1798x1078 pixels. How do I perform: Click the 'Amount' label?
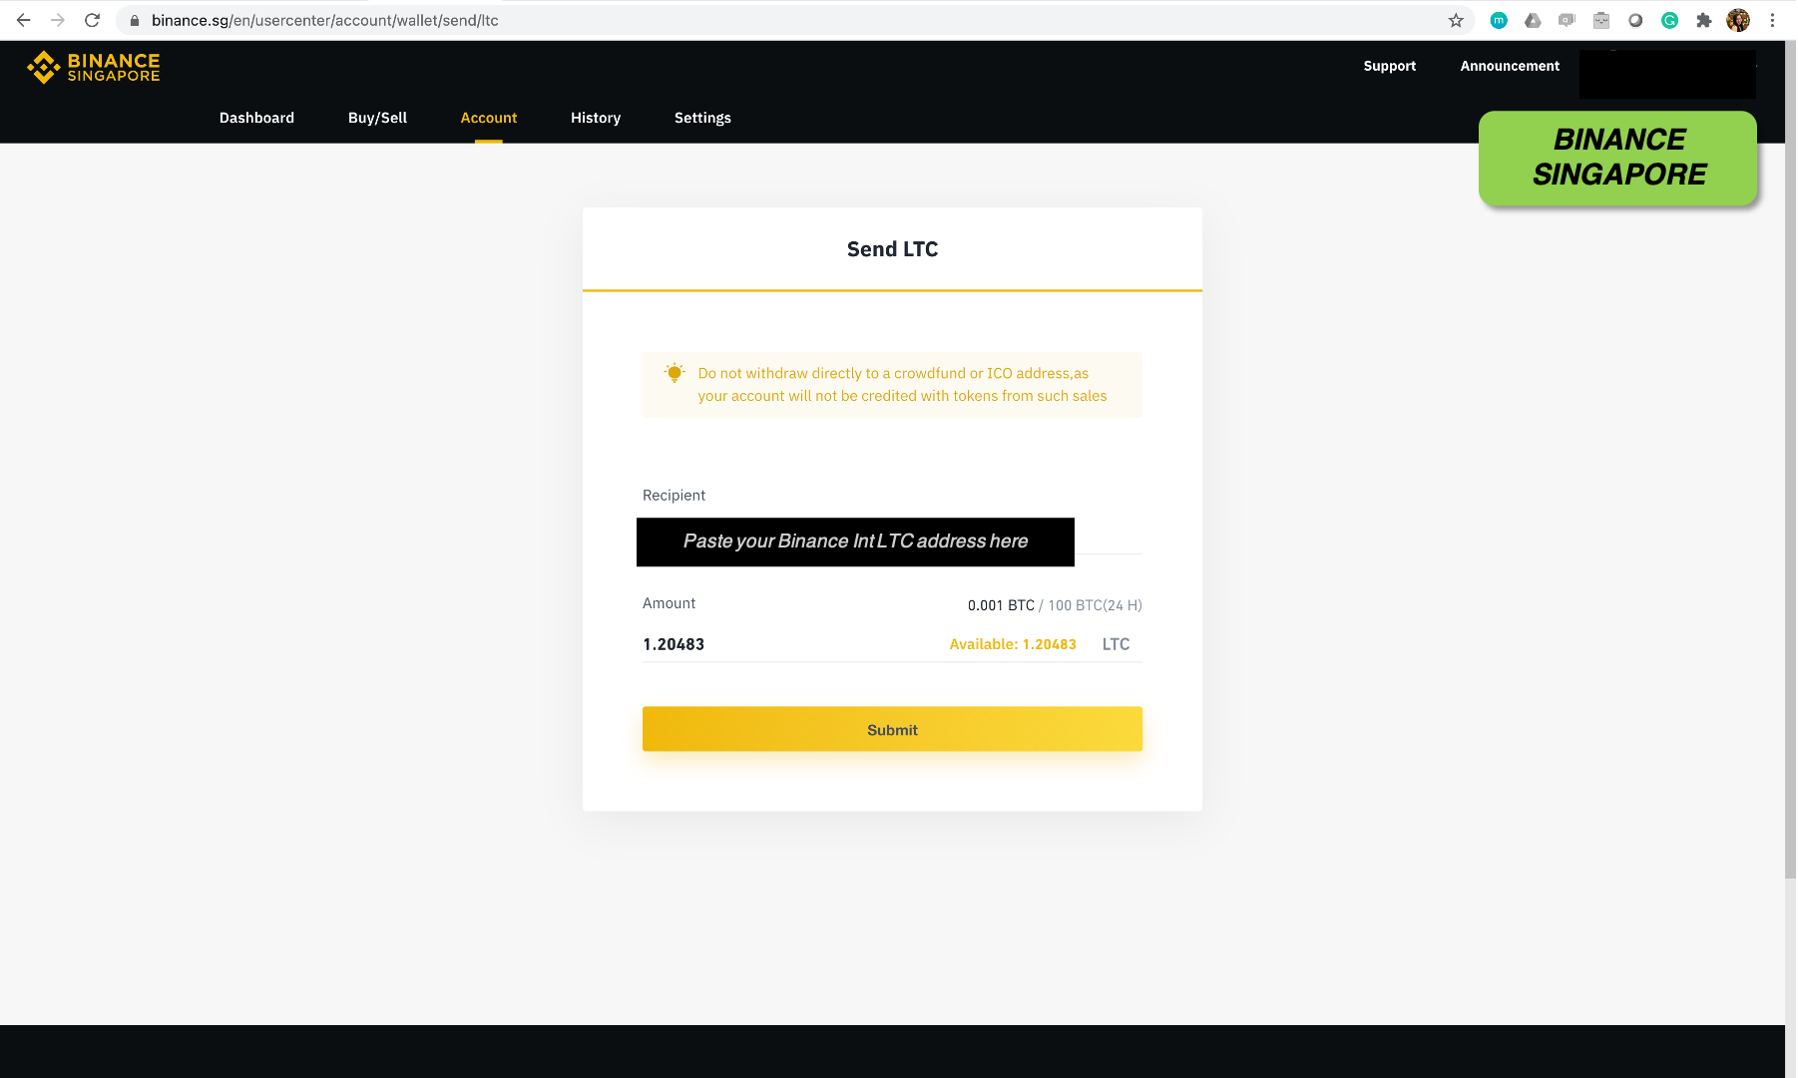coord(669,603)
